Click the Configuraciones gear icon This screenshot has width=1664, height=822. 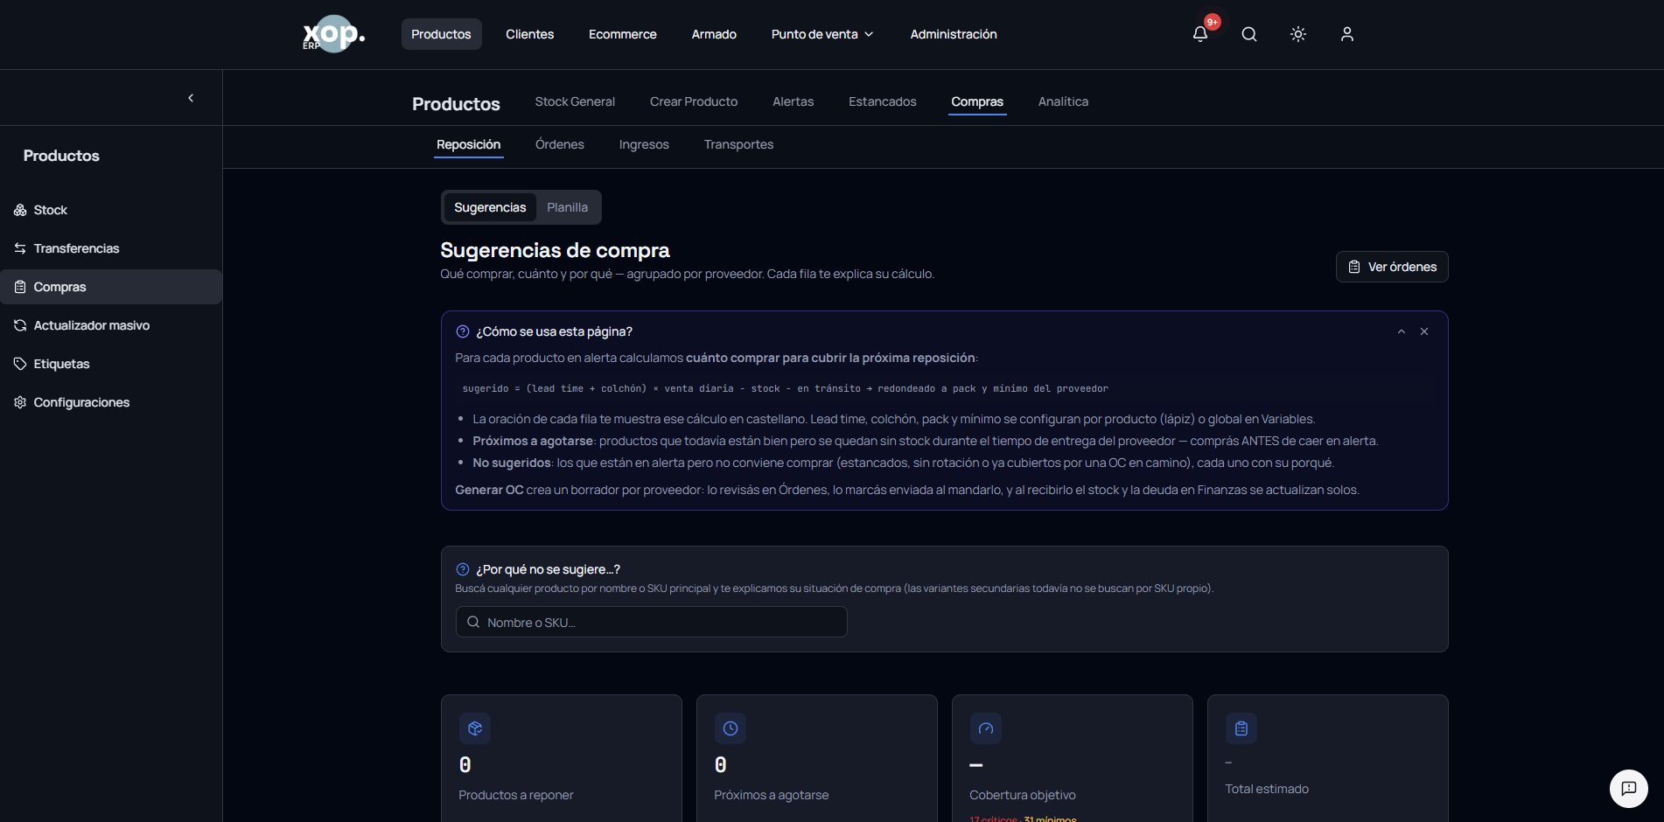click(x=20, y=402)
